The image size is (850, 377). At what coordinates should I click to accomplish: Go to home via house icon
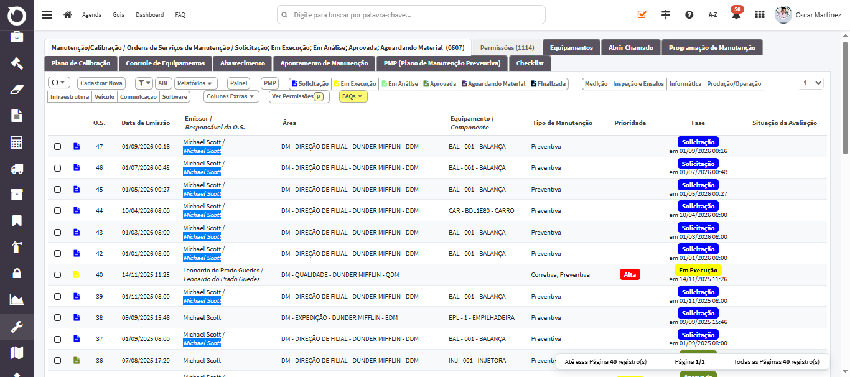(x=68, y=14)
